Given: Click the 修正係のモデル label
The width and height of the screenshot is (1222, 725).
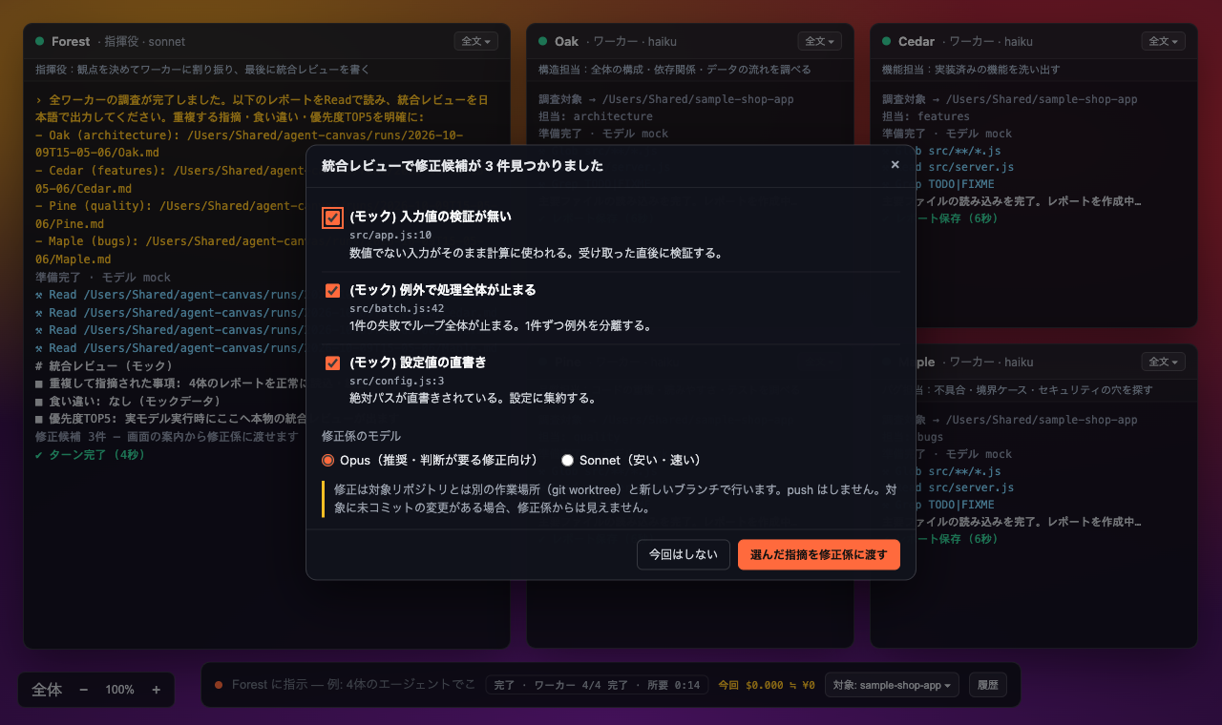Looking at the screenshot, I should click(x=362, y=436).
